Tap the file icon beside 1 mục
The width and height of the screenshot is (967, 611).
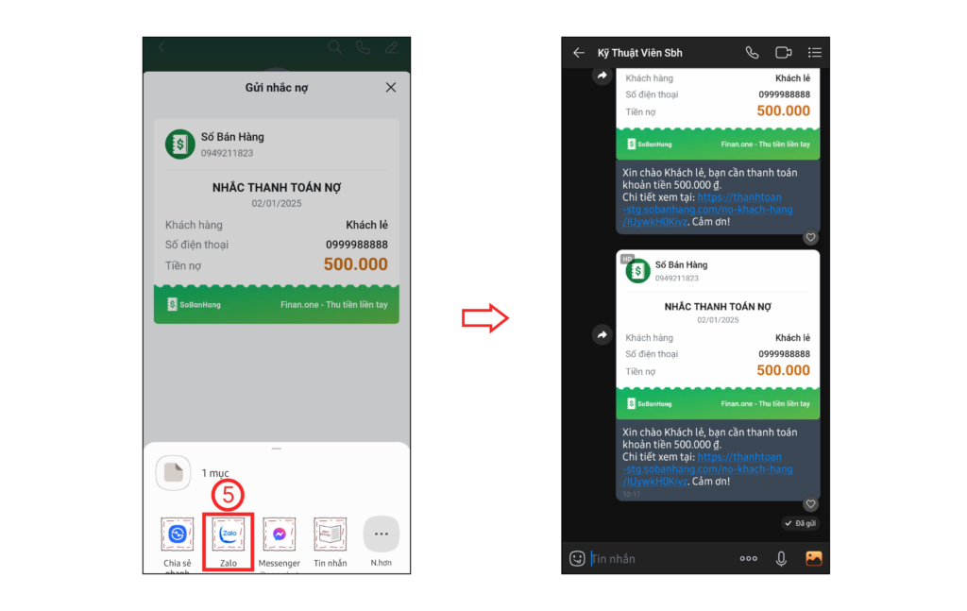pyautogui.click(x=174, y=473)
